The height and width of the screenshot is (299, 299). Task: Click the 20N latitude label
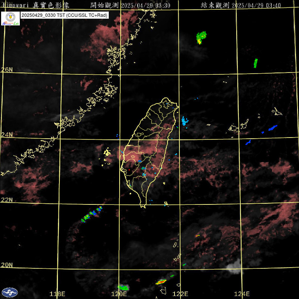point(7,265)
